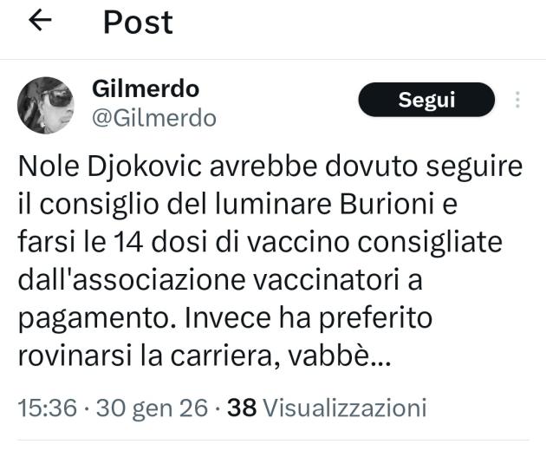Tap 'Invece ha preferito' in the post
Viewport: 546px width, 457px height.
(x=309, y=319)
